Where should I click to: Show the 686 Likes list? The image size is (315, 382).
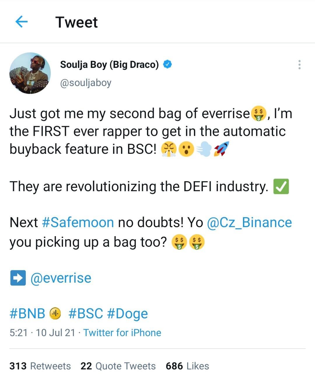(x=187, y=366)
